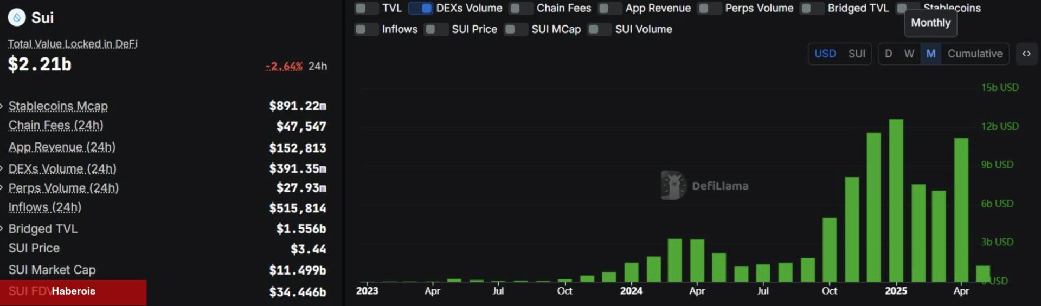1041x306 pixels.
Task: Click the Stablecoins Mcap label
Action: [58, 106]
